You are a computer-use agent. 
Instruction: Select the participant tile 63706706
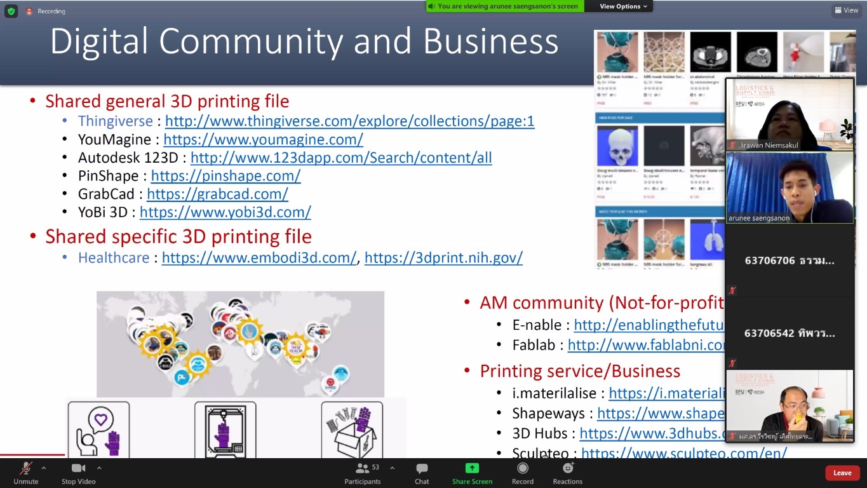coord(790,261)
